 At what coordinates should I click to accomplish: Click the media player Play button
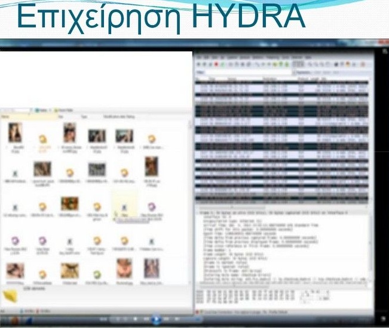pos(156,319)
